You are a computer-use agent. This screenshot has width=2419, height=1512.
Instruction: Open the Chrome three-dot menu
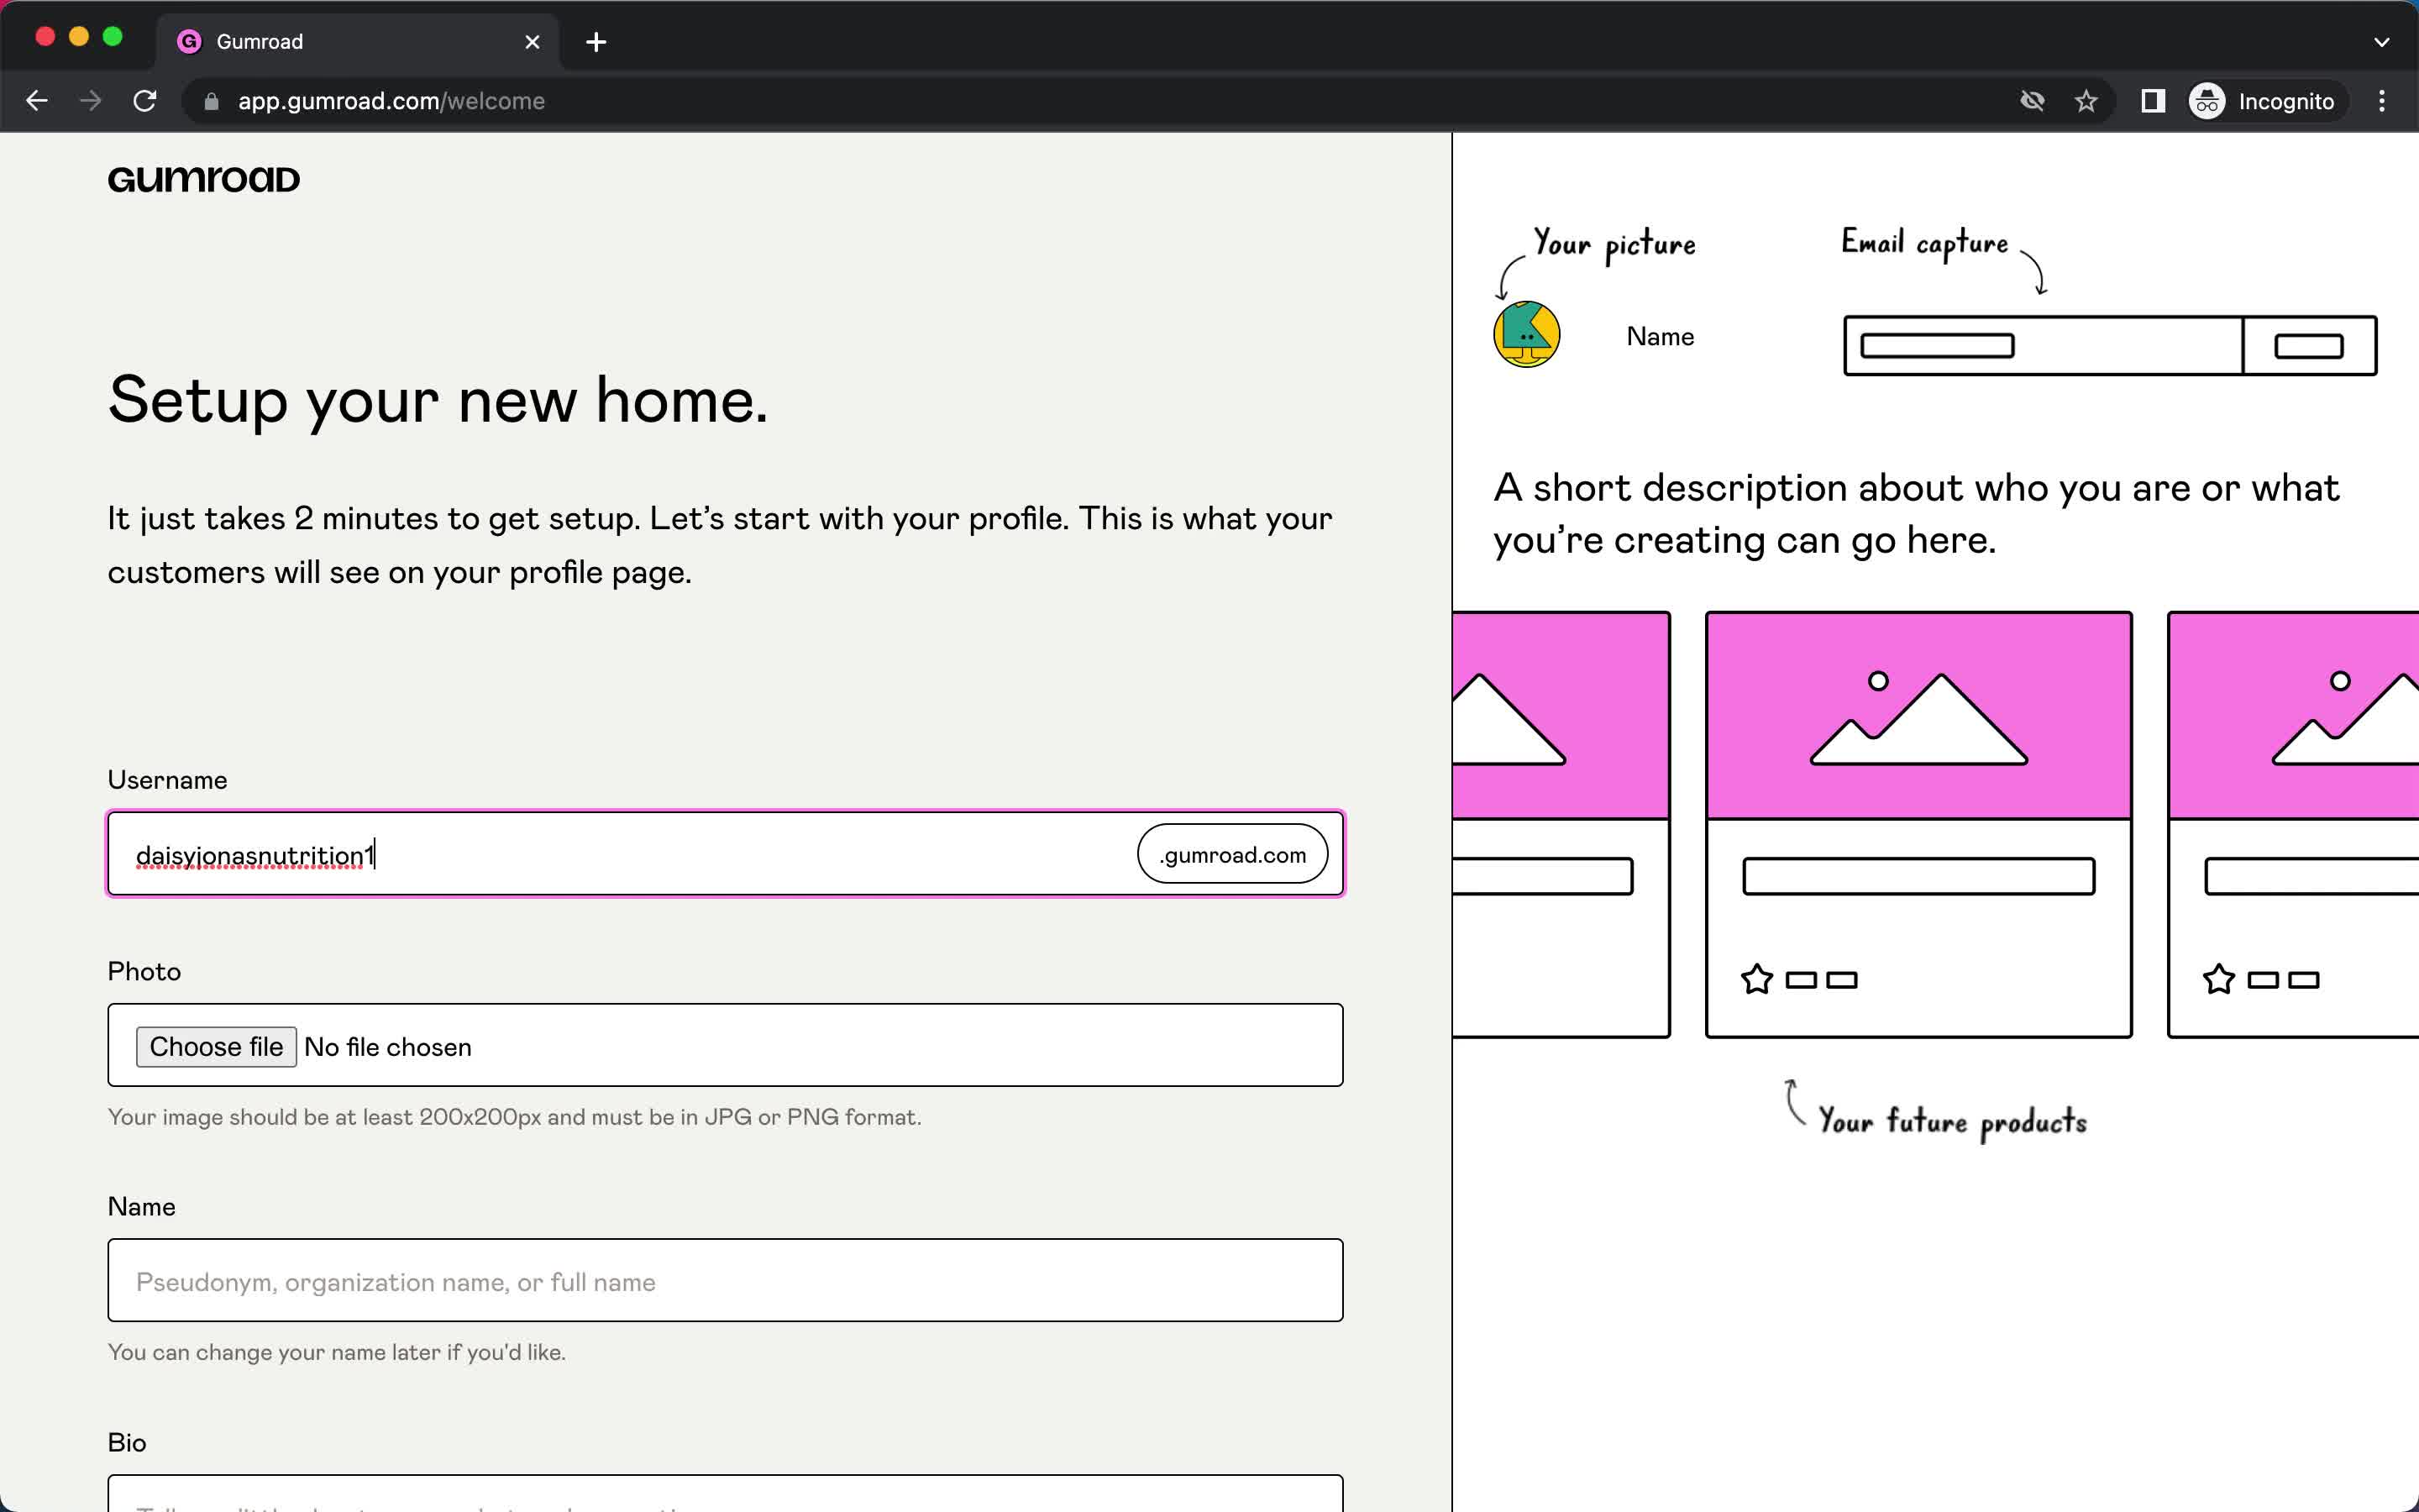(2382, 101)
